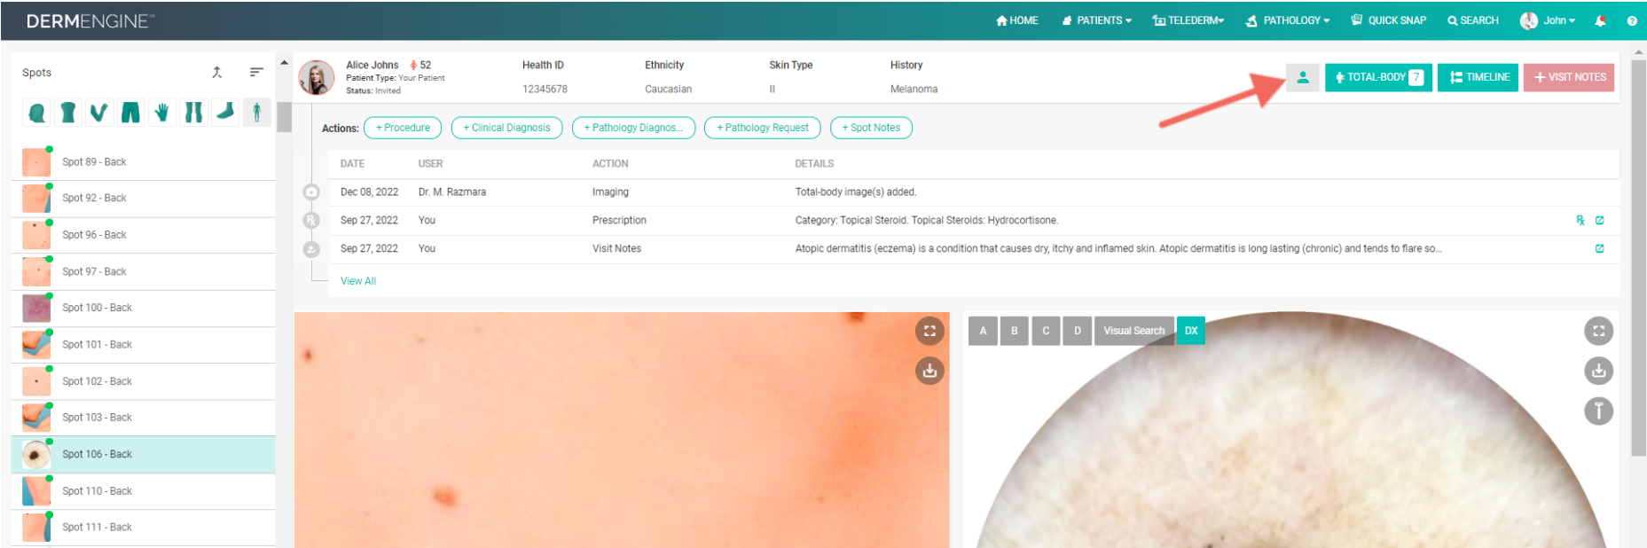Open the Total-Body view button
This screenshot has height=548, width=1647.
coord(1378,77)
